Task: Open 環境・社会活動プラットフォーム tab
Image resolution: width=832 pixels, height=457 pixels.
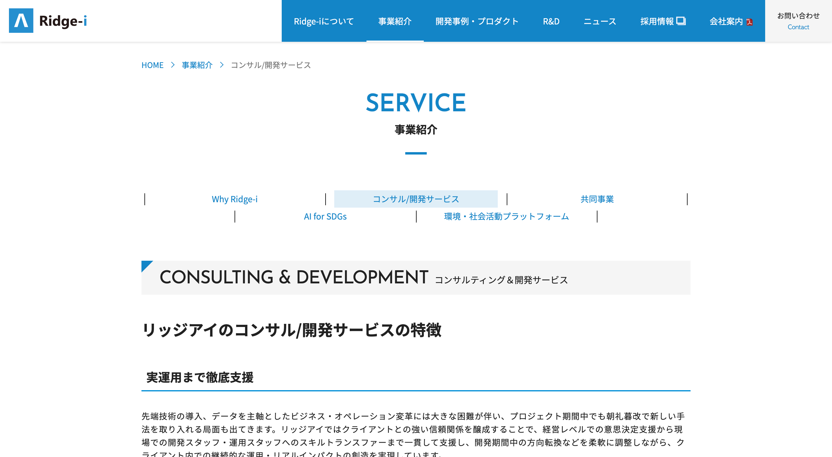Action: pyautogui.click(x=506, y=217)
